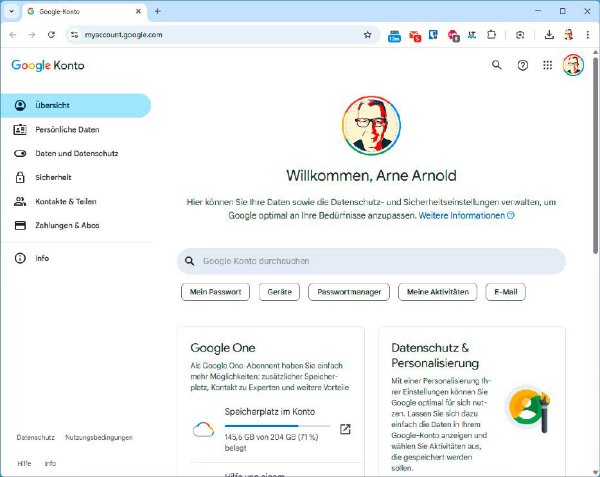Click the privacy personalization illustration
Viewport: 600px width, 477px height.
click(528, 409)
